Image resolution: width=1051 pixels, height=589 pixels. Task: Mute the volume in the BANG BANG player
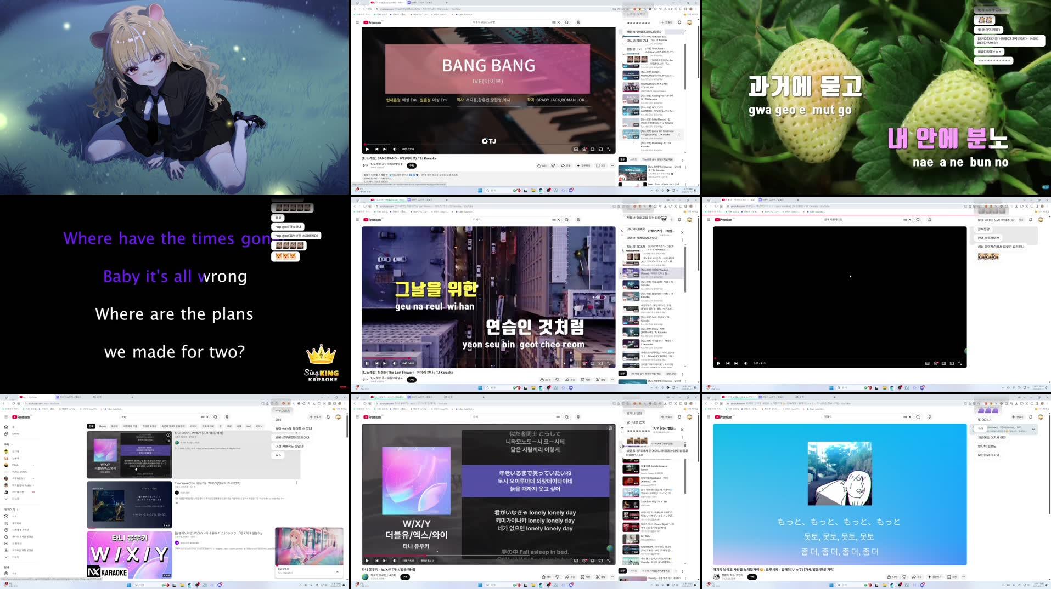click(x=395, y=148)
